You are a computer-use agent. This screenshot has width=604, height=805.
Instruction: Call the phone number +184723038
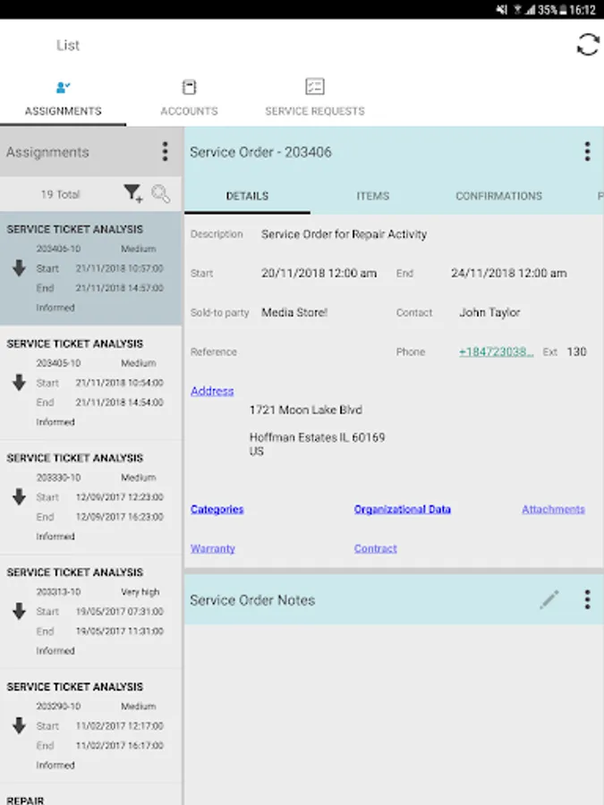point(496,352)
